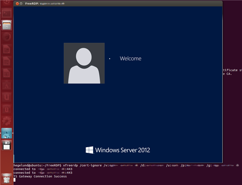This screenshot has height=185, width=242.
Task: Click the terminal cursor block on last line
Action: point(15,180)
